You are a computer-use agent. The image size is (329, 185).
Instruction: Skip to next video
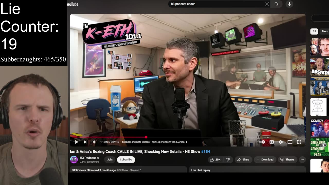click(86, 142)
